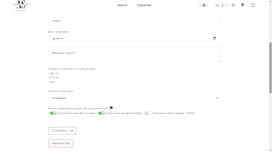Viewport: 272px width, 152px height.
Task: Enable the Пейзажная фотография toggle
Action: click(x=148, y=113)
